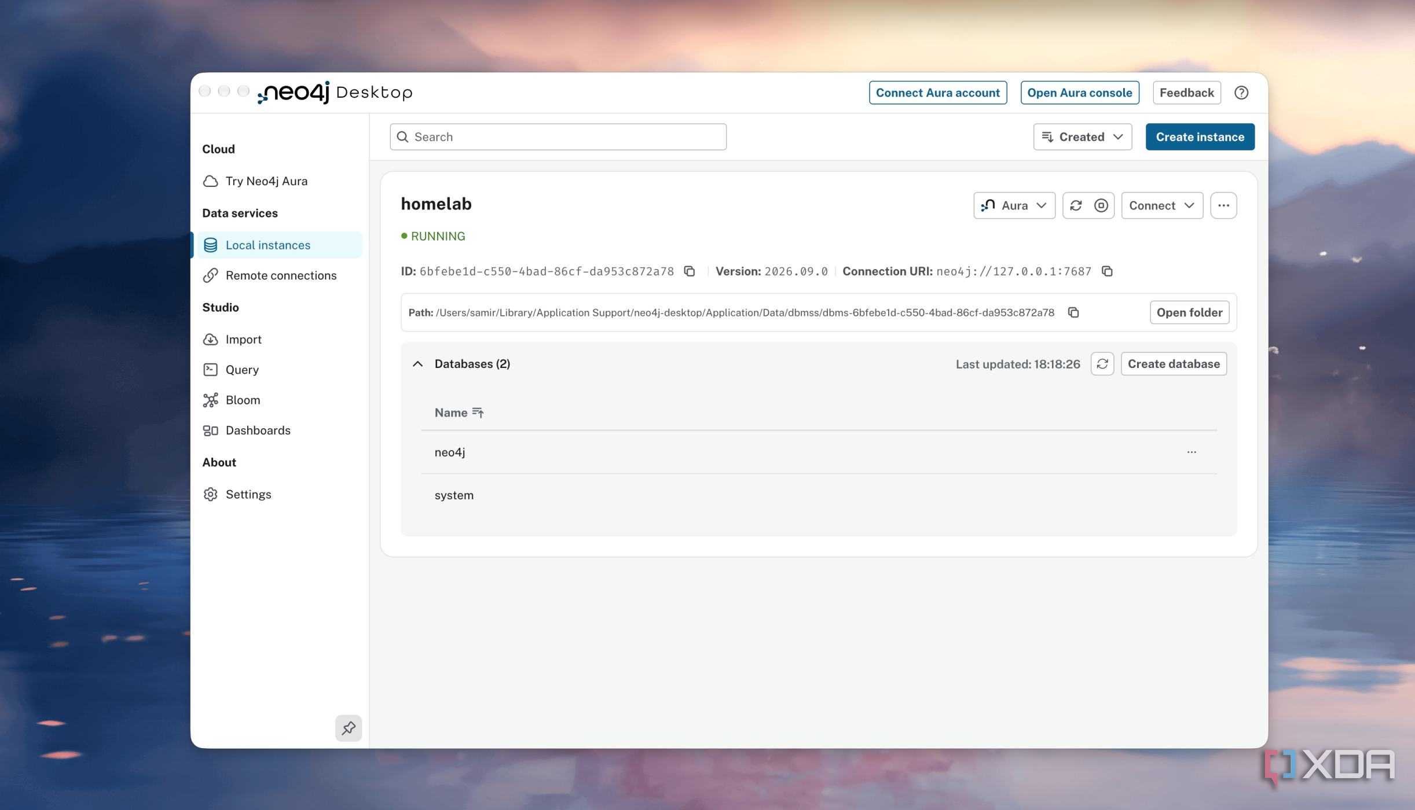Copy the Connection URI

(x=1107, y=271)
